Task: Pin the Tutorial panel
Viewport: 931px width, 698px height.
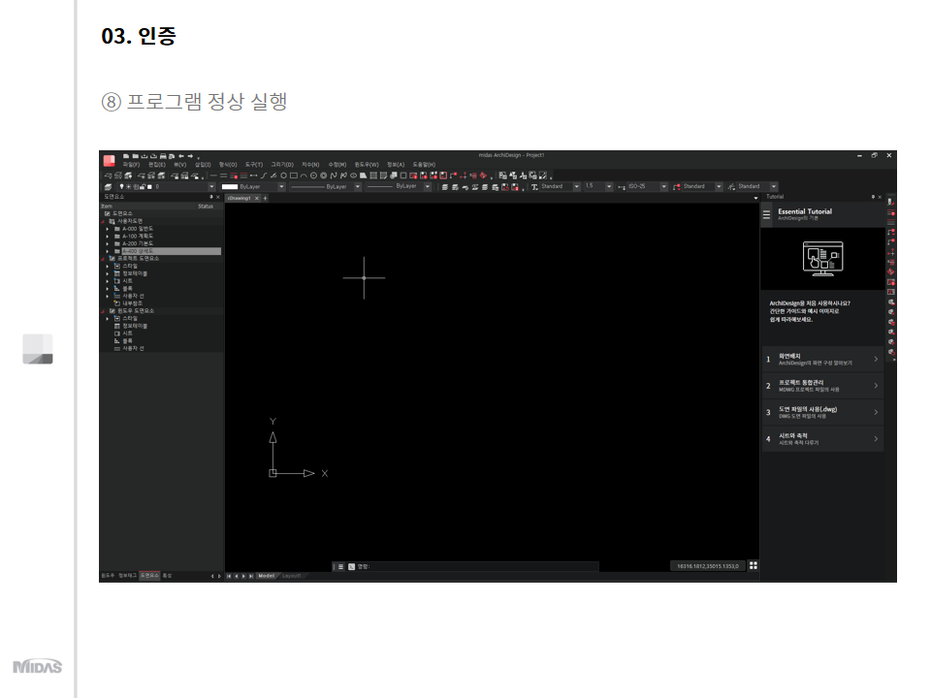Action: tap(873, 197)
